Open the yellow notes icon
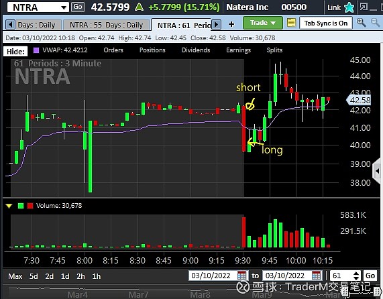This screenshot has width=383, height=299. point(291,23)
